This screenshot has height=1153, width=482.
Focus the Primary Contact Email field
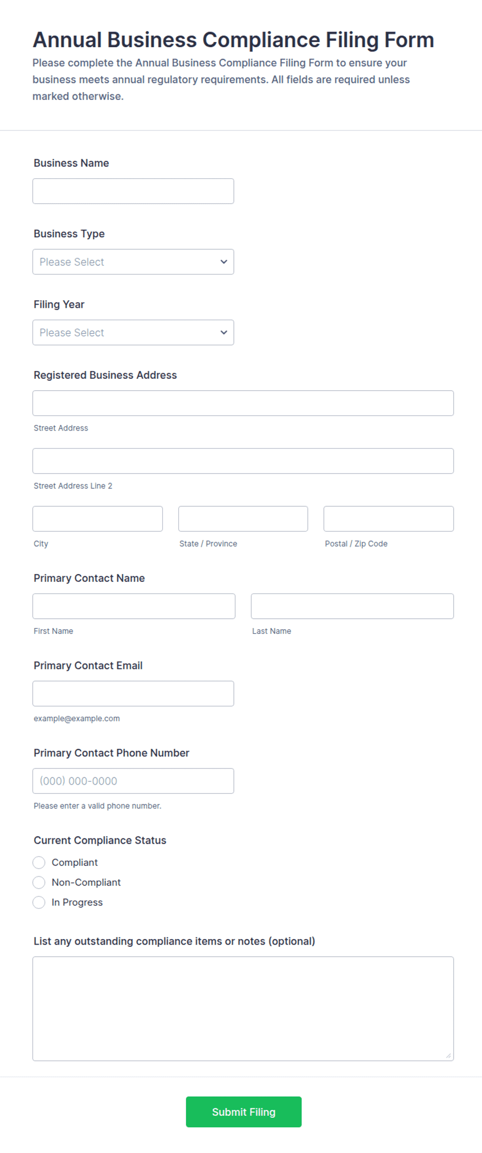pos(133,693)
